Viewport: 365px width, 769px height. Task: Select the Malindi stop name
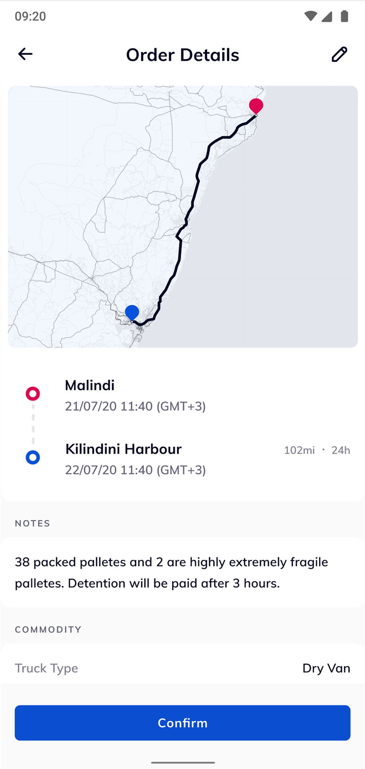[90, 385]
